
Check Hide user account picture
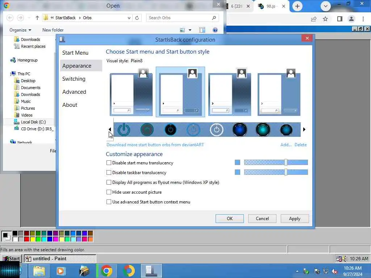point(109,192)
